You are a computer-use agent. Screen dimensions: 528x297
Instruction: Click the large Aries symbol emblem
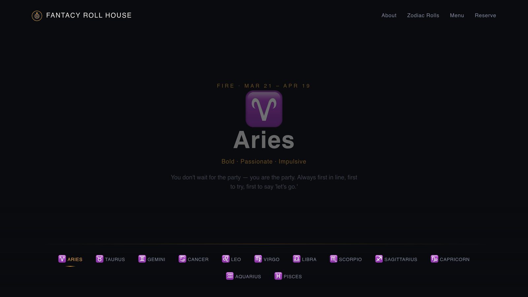264,109
